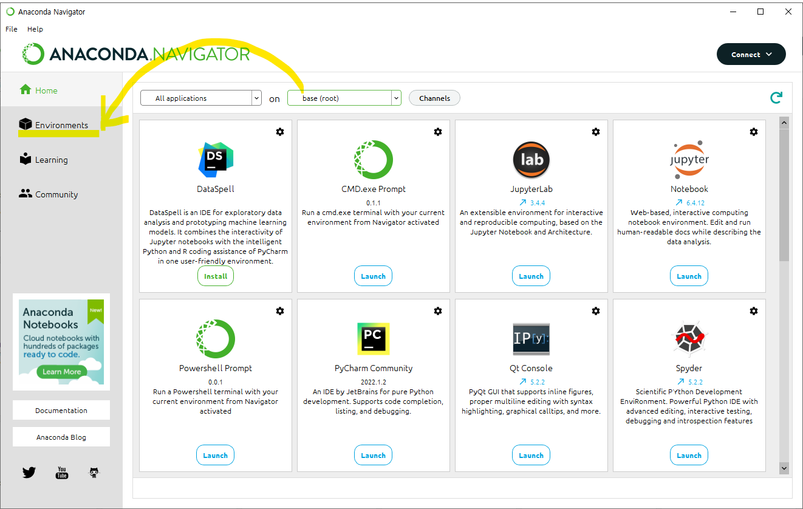Viewport: 803px width, 509px height.
Task: Click the PyCharm Community PC logo
Action: [374, 338]
